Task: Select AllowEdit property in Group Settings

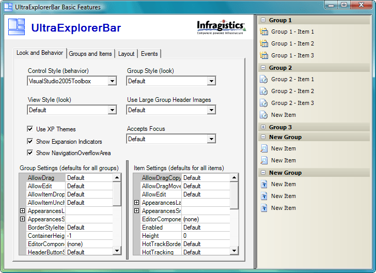Action: tap(45, 186)
